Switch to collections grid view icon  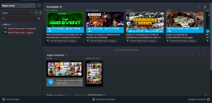point(39,6)
